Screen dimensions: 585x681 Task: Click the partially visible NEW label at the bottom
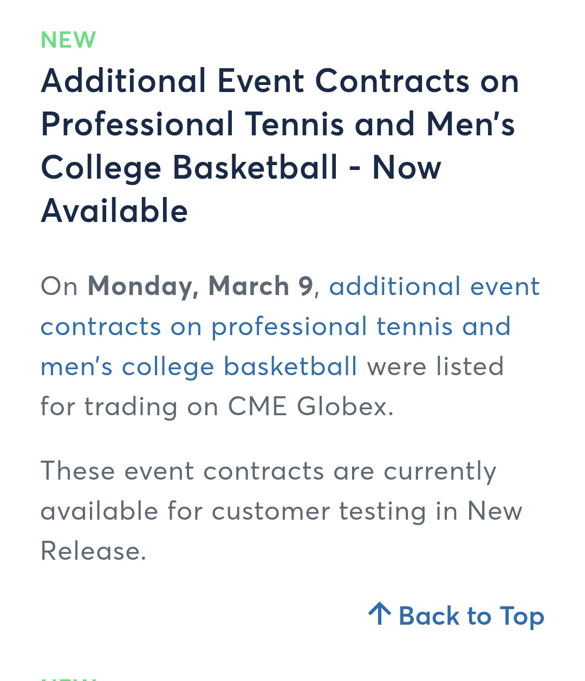tap(68, 678)
